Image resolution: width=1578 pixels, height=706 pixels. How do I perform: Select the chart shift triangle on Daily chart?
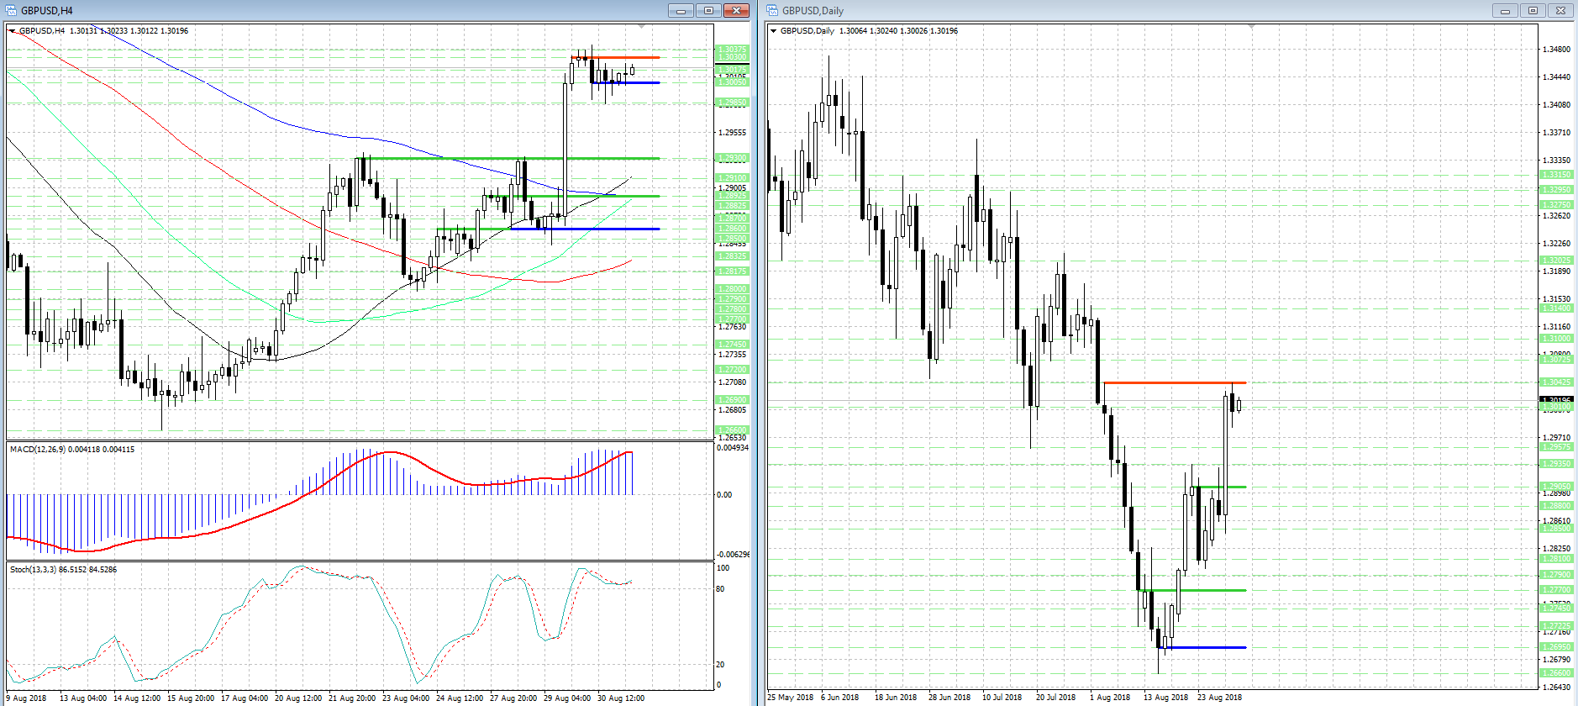point(1252,27)
